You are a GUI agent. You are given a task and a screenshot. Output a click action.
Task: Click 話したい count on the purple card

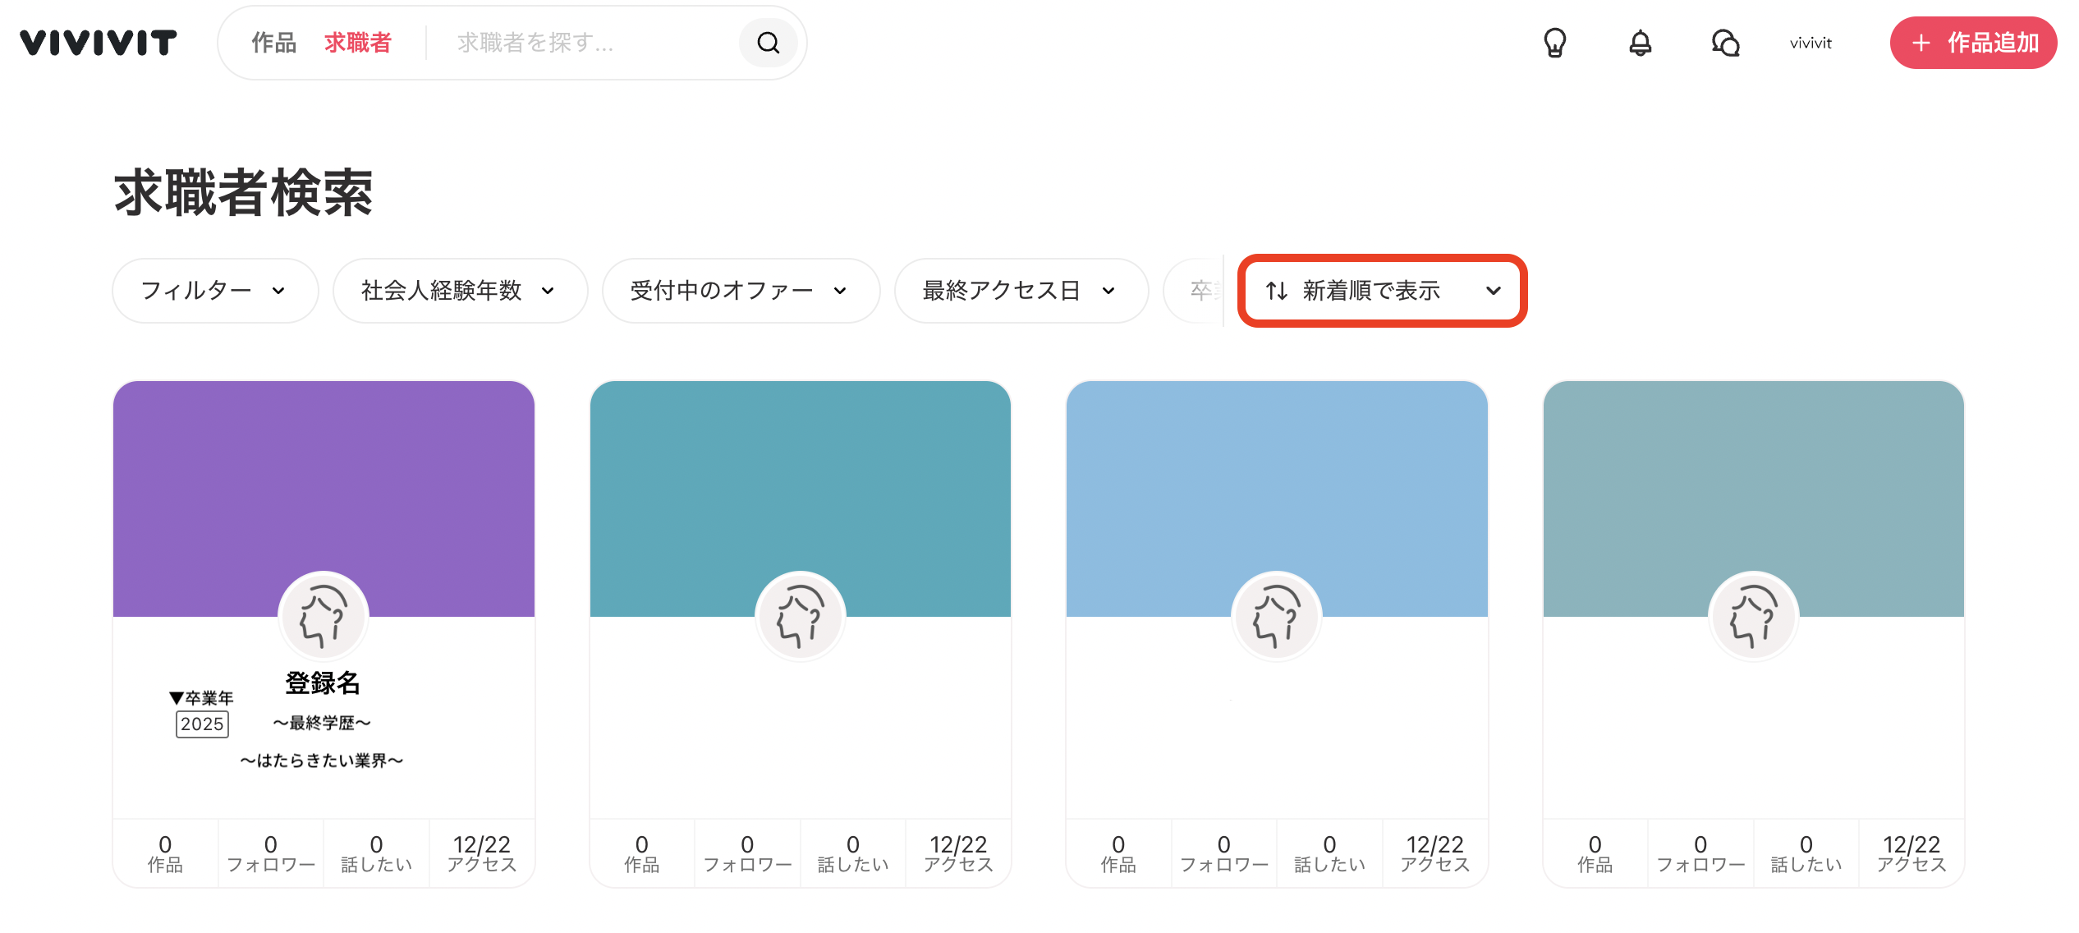(x=376, y=853)
